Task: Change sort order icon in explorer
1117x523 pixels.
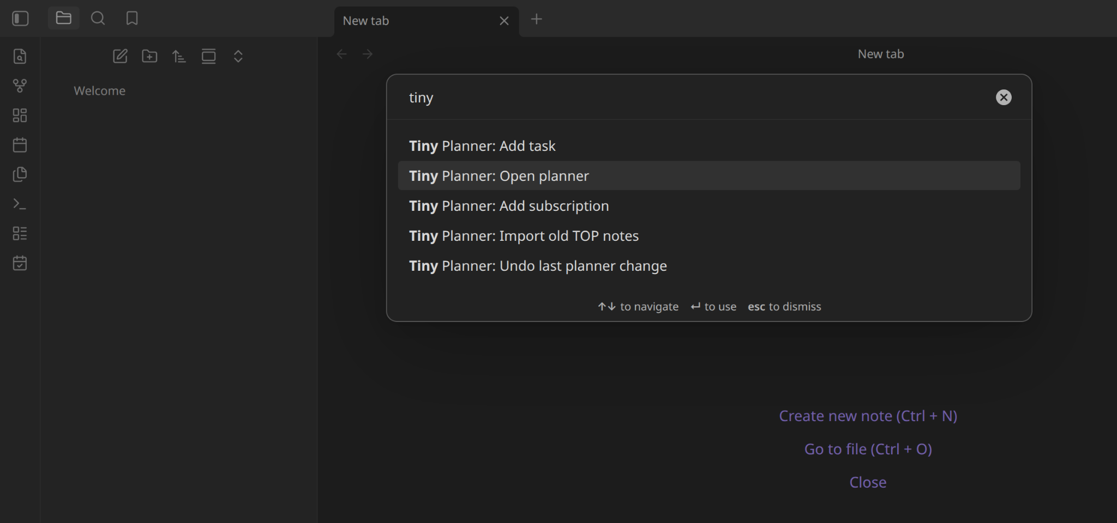Action: coord(179,56)
